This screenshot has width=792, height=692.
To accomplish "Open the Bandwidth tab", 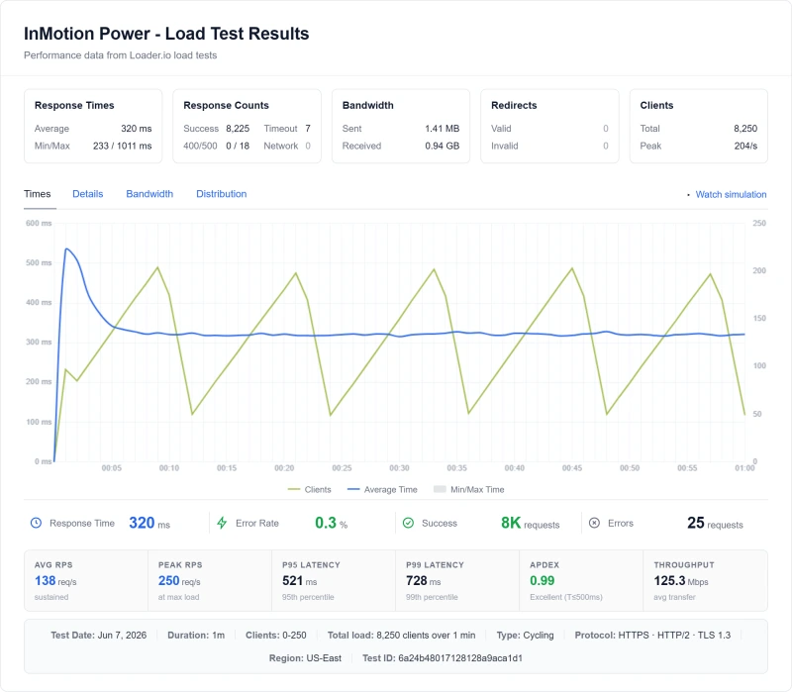I will [x=149, y=194].
